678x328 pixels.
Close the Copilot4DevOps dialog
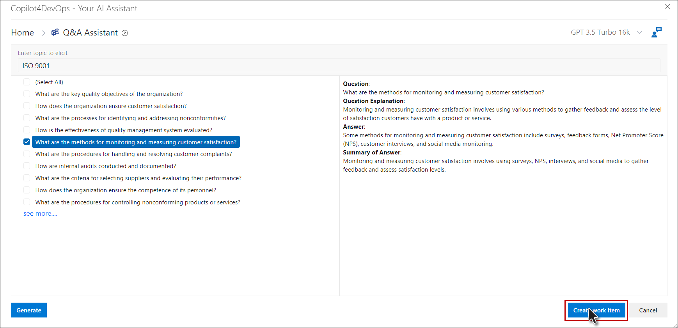point(667,7)
